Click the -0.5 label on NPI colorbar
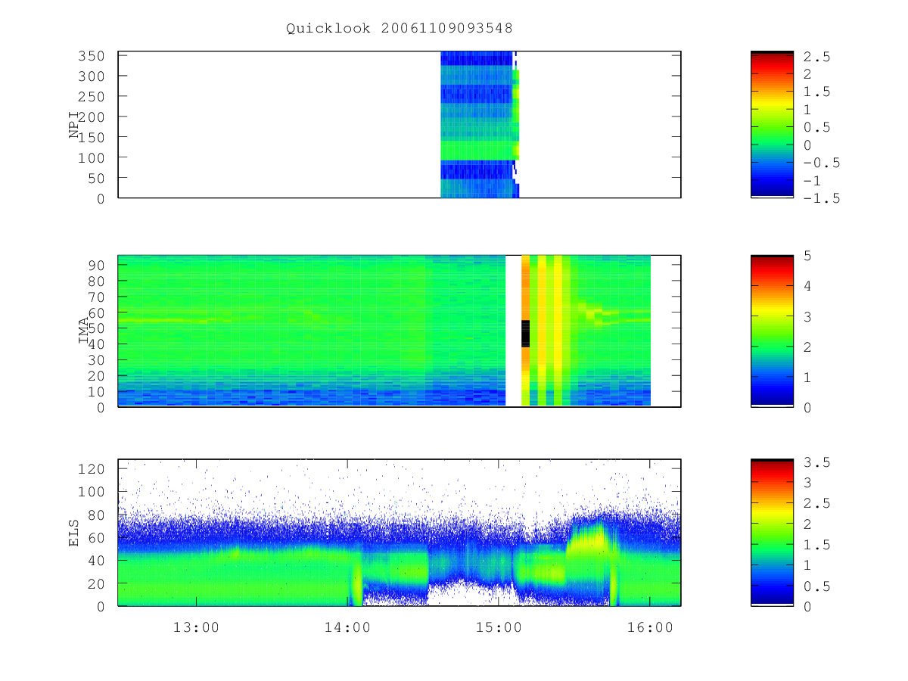This screenshot has width=908, height=681. [822, 163]
